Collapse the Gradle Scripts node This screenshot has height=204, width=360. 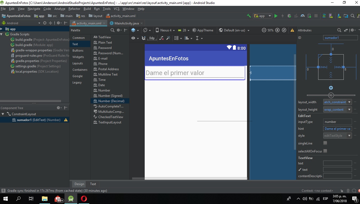[2, 34]
